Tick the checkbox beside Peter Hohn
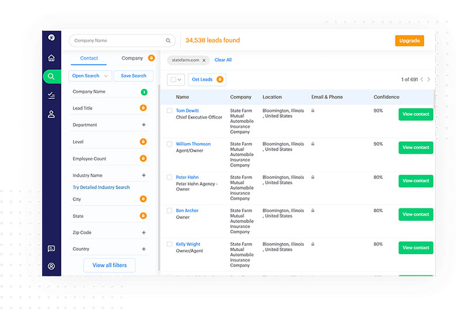Viewport: 468px width, 309px height. pos(170,178)
